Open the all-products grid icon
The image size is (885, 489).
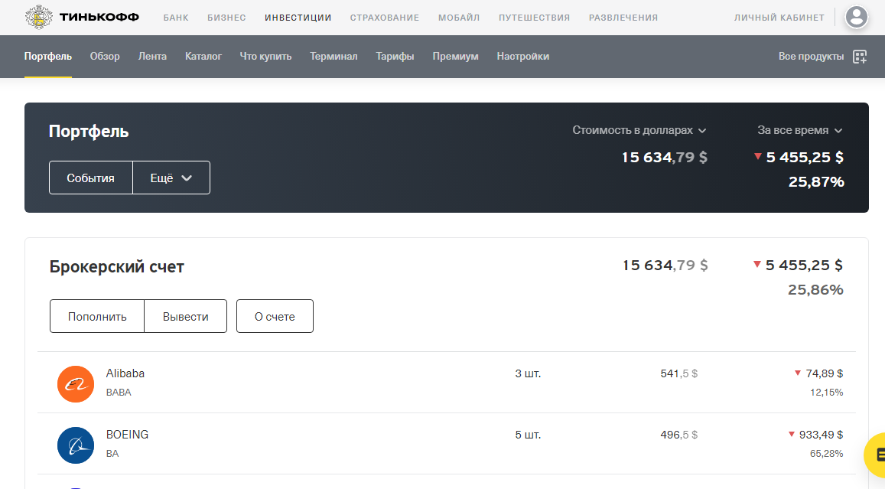point(860,57)
